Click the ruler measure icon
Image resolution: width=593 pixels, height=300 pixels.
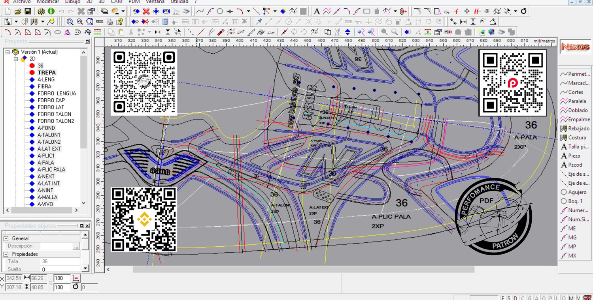point(100,21)
